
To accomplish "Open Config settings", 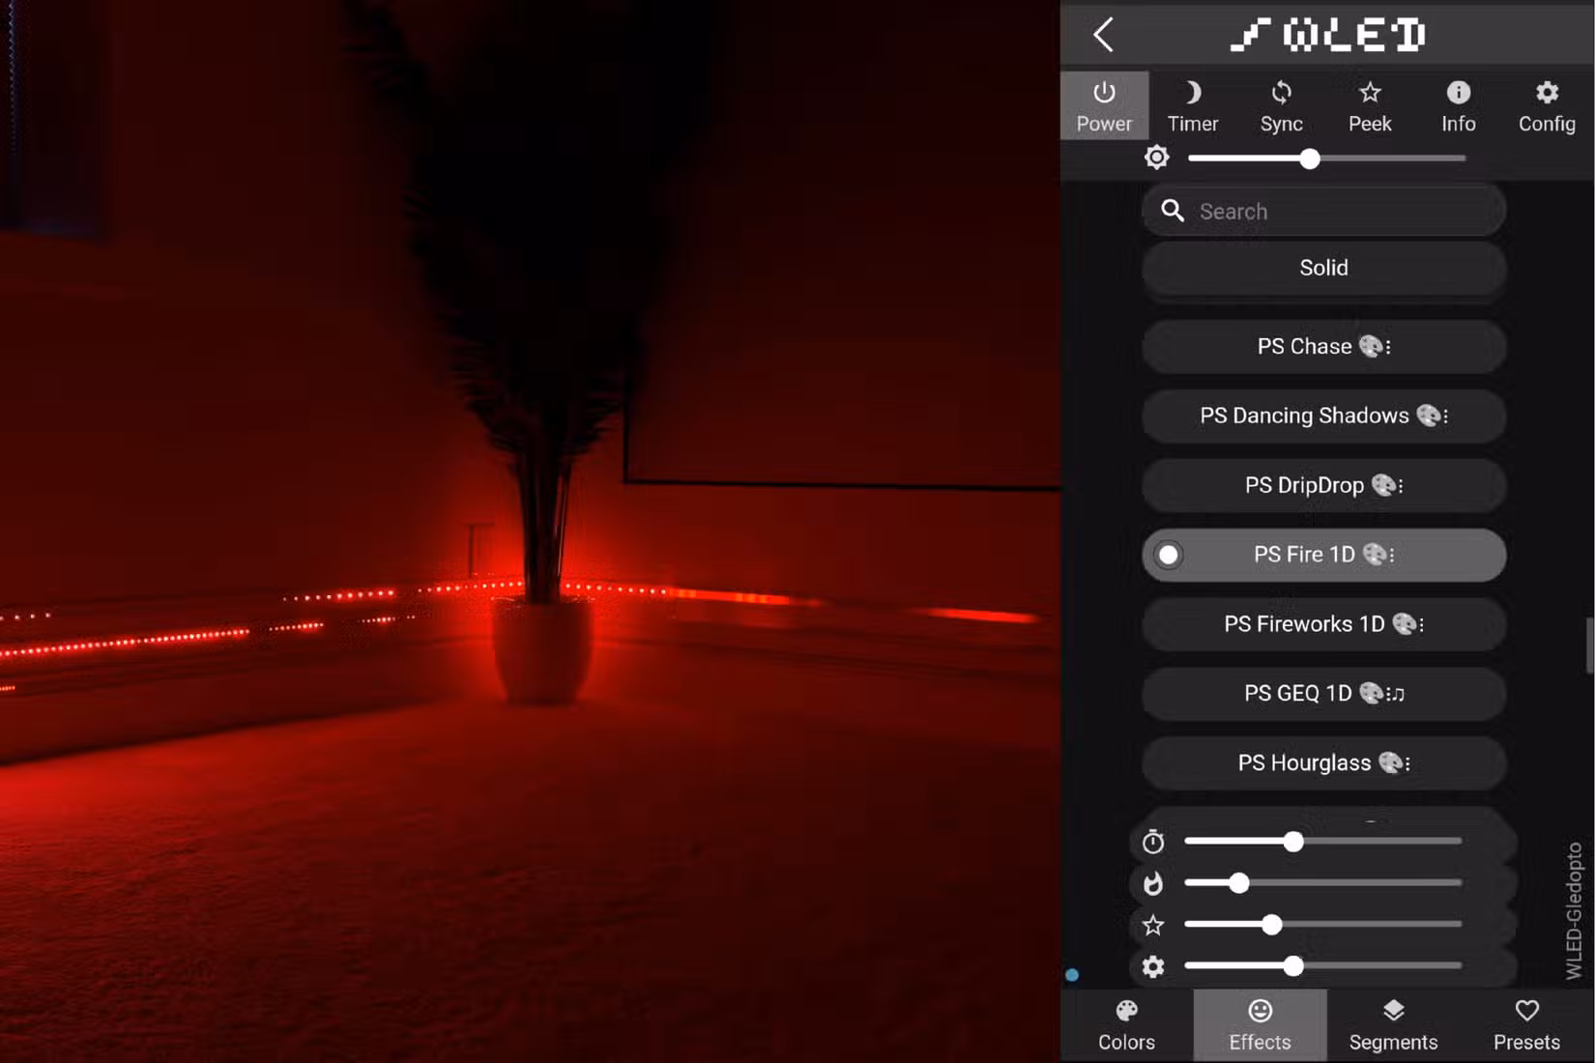I will point(1547,105).
